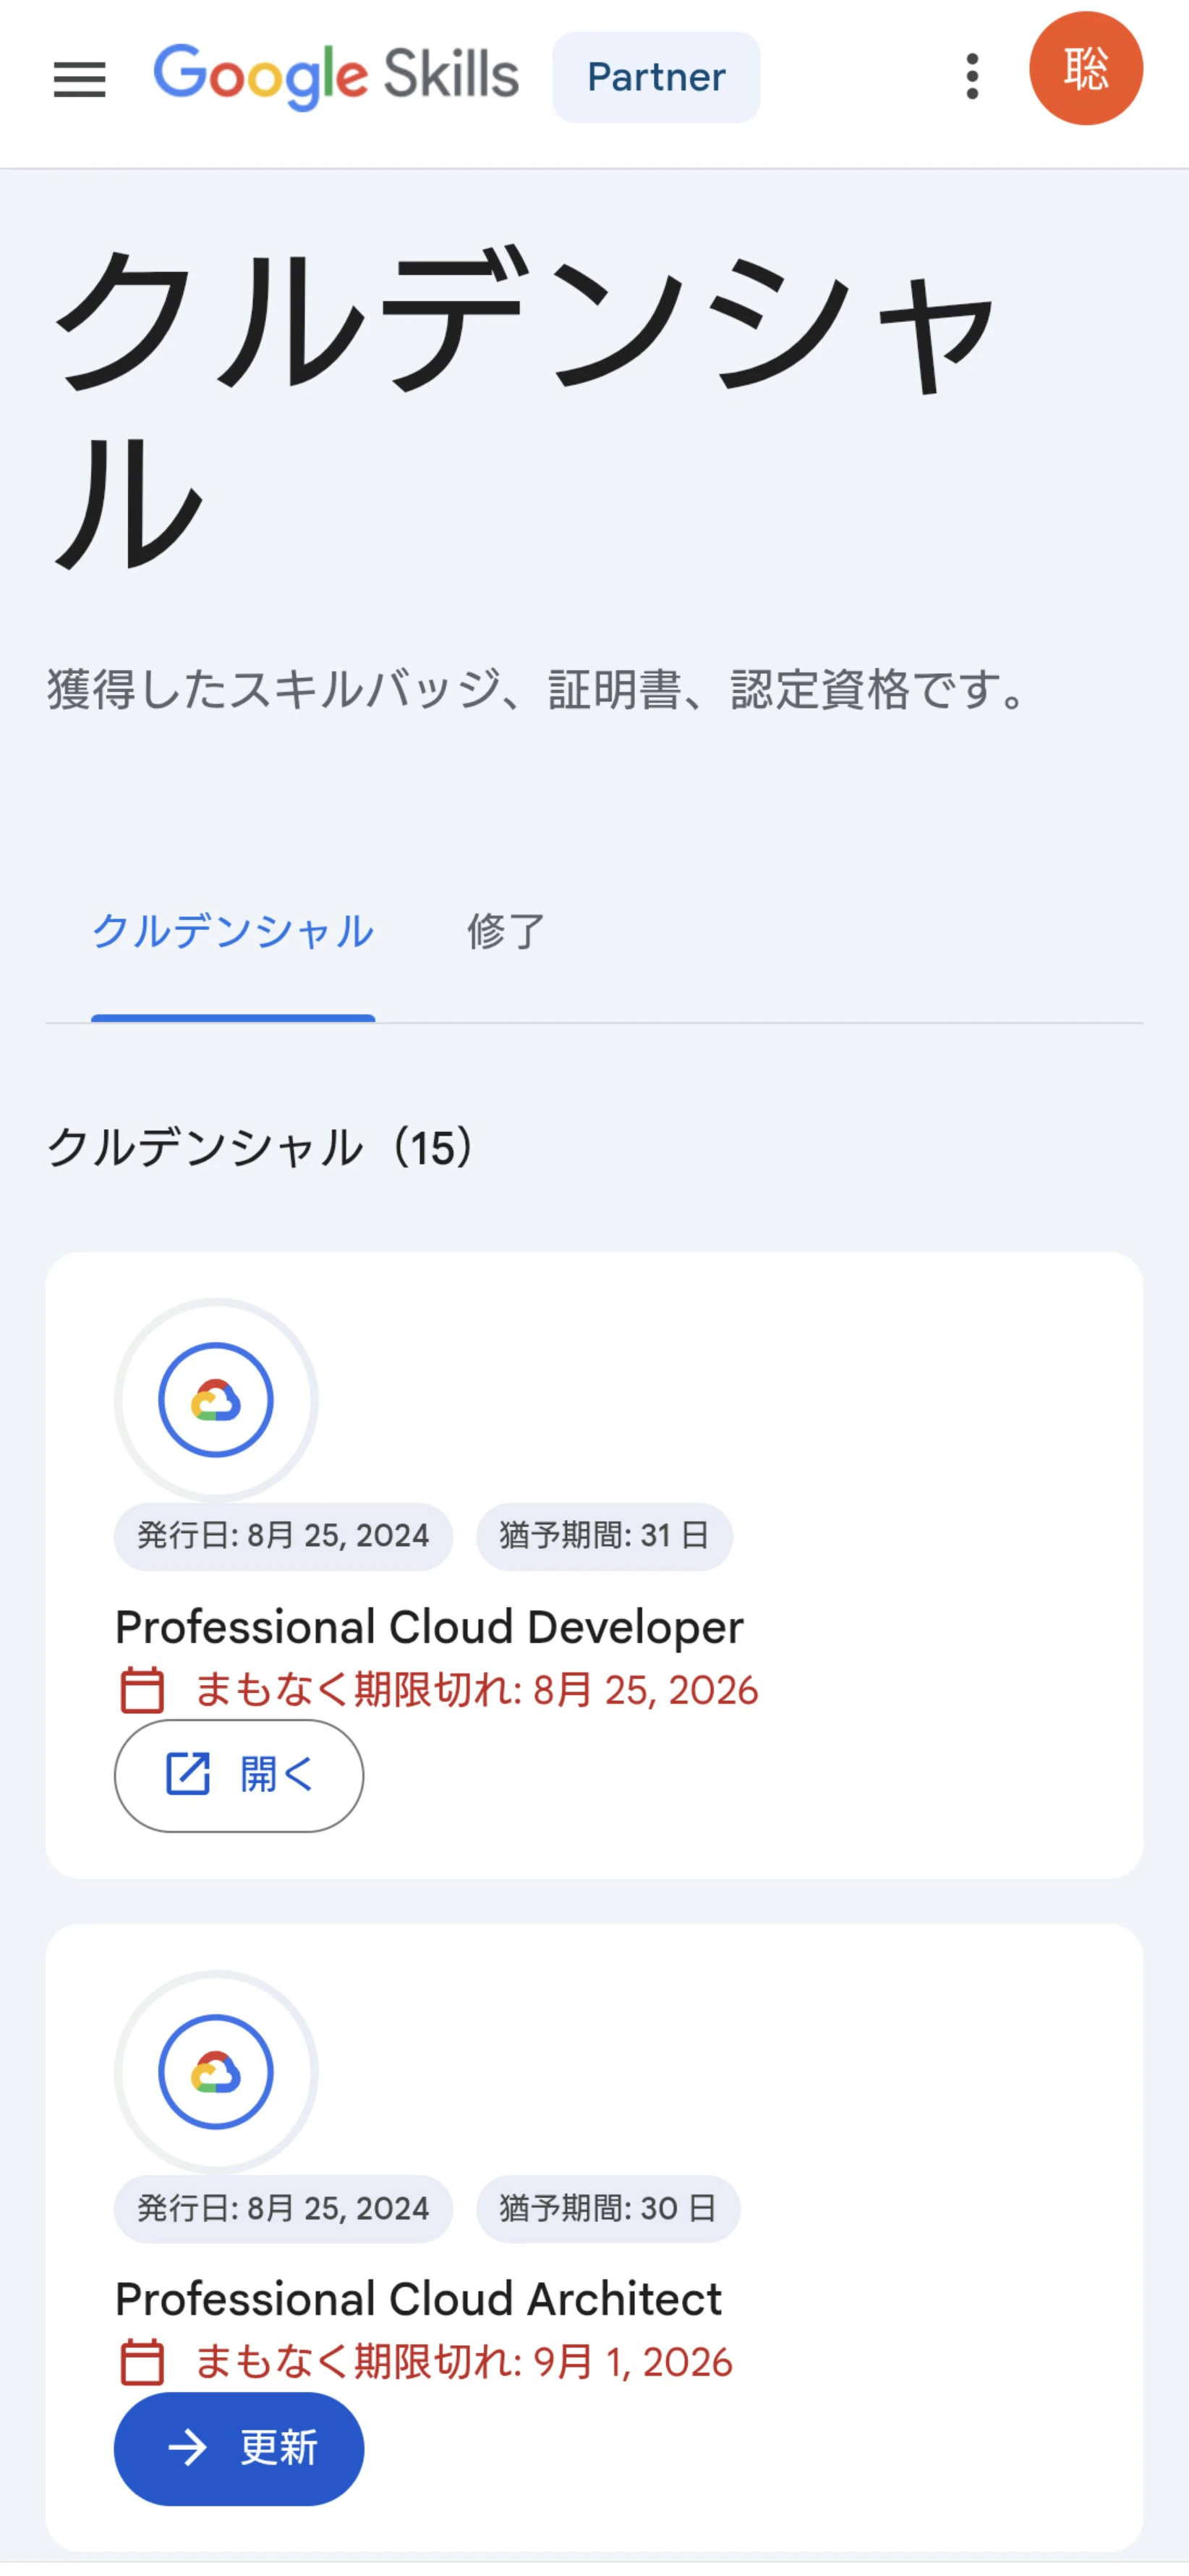Open the three-dot more options menu
The width and height of the screenshot is (1189, 2576).
972,77
